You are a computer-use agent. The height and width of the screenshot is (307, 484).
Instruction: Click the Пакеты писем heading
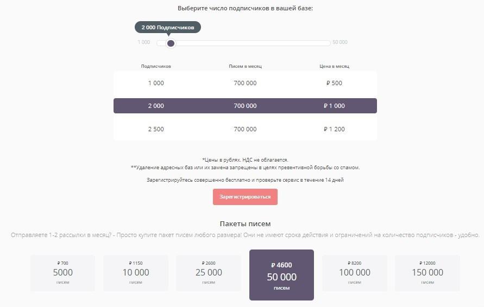[x=245, y=223]
